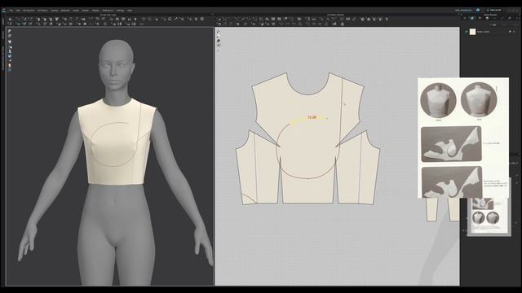Viewport: 522px width, 293px height.
Task: Open the Avatar menu
Action: point(76,11)
